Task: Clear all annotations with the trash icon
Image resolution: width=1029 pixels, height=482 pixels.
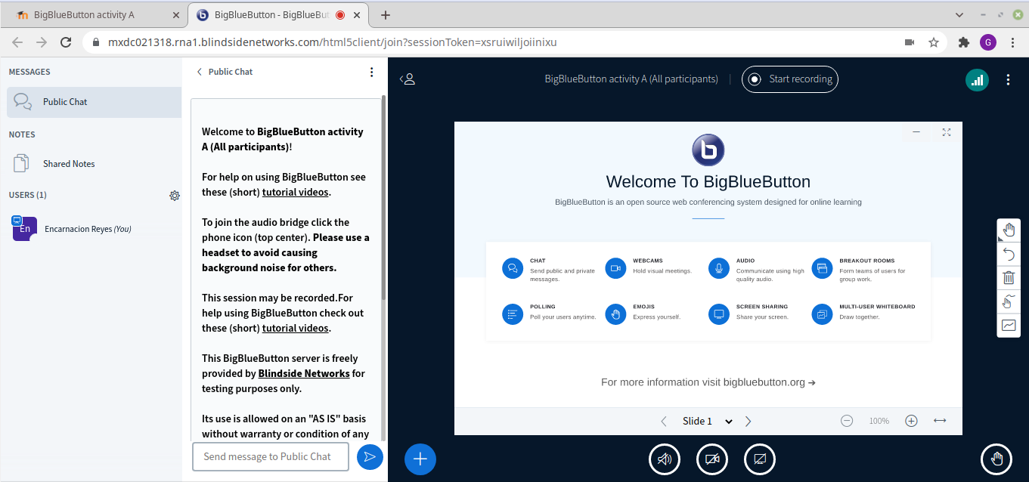Action: pos(1009,278)
